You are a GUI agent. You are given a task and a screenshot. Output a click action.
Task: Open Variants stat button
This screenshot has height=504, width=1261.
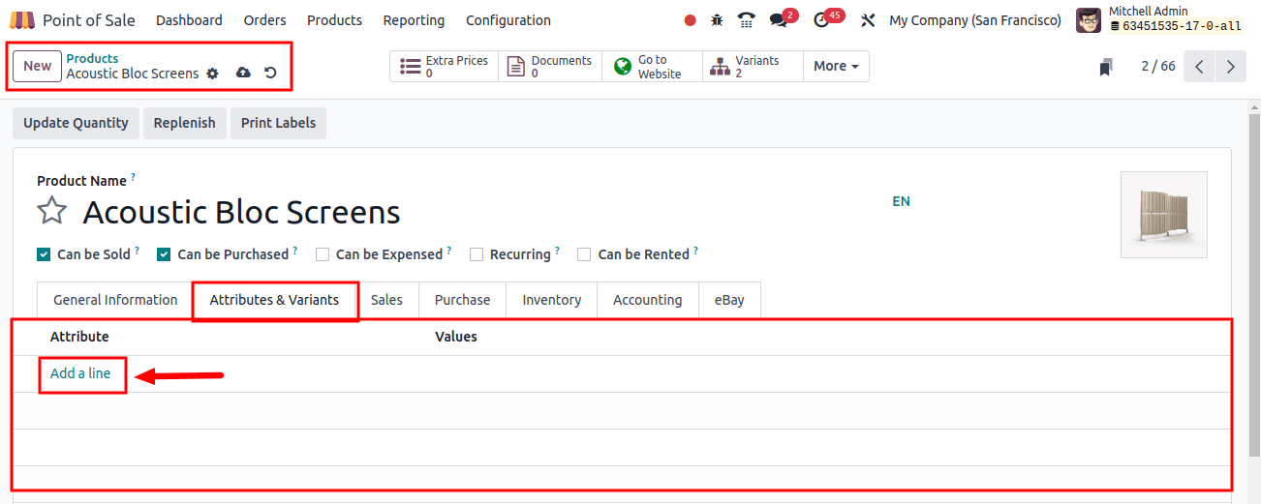coord(753,67)
